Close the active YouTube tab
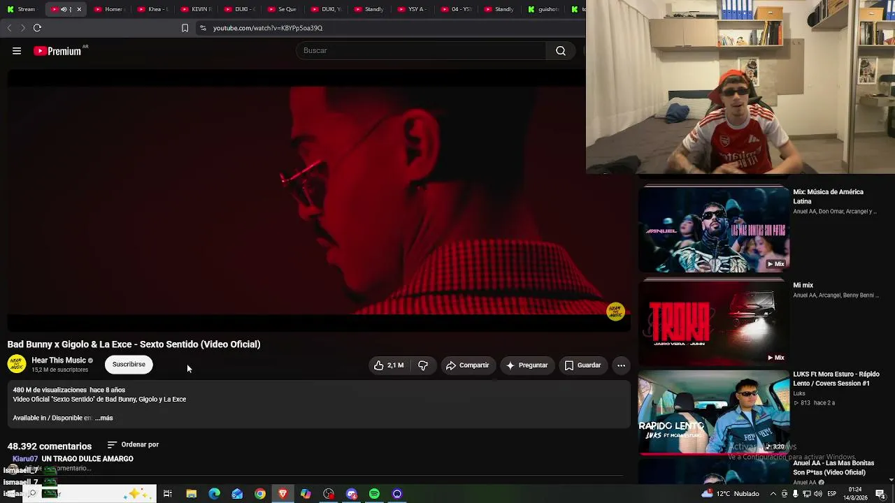The width and height of the screenshot is (895, 503). [x=79, y=9]
